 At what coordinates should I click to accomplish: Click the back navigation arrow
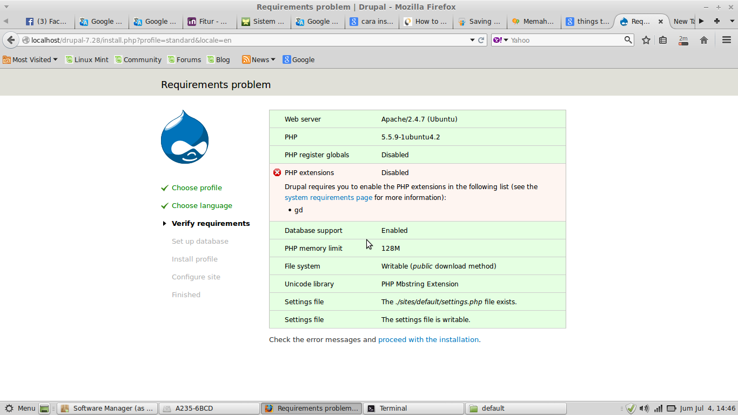click(11, 39)
